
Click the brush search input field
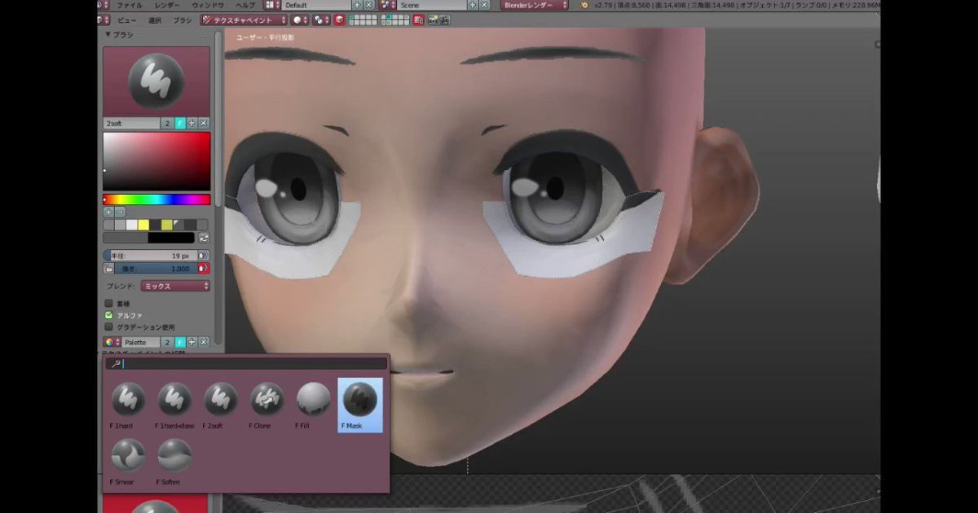(x=244, y=363)
